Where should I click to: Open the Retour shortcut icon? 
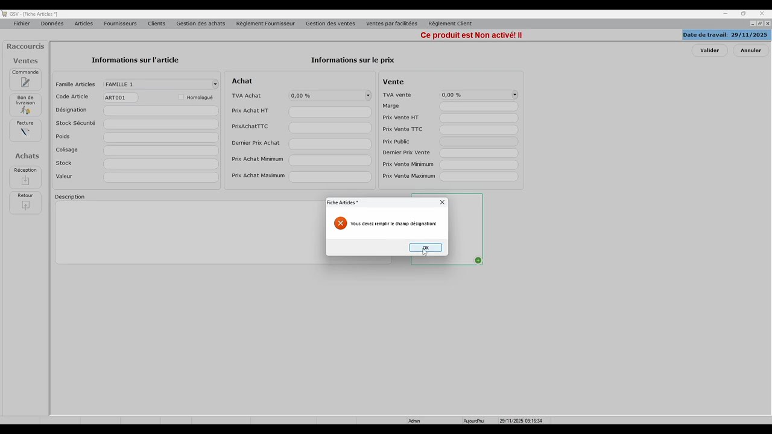(25, 203)
